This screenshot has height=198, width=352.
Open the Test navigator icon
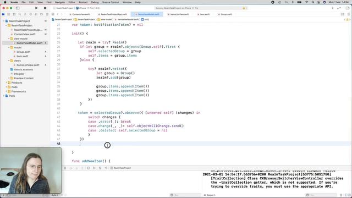coord(31,14)
